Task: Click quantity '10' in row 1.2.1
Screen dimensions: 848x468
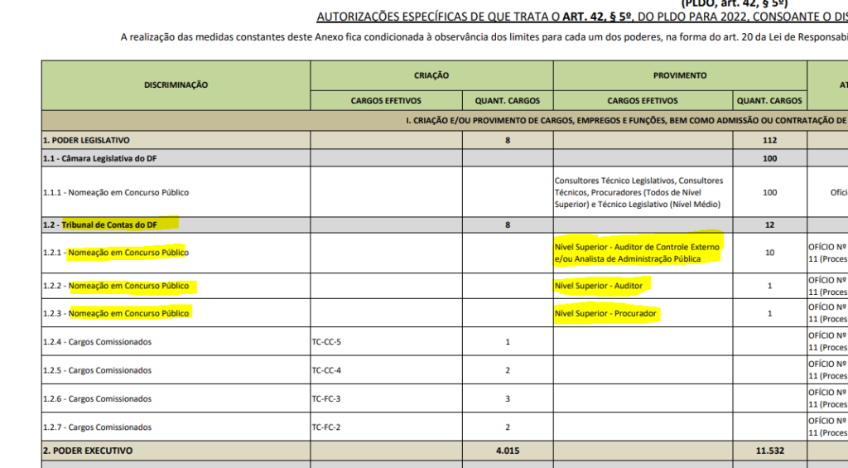Action: point(769,253)
